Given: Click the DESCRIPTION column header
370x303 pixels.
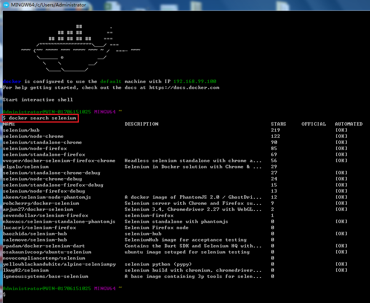Looking at the screenshot, I should coord(141,124).
